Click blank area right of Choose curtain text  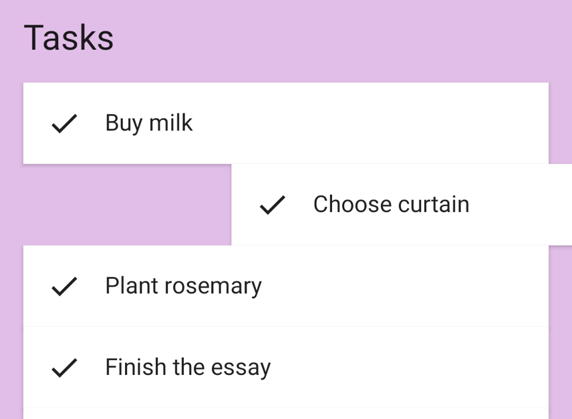[x=521, y=205]
